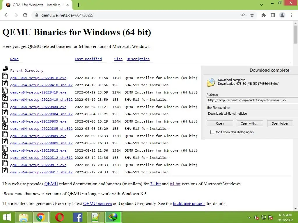The width and height of the screenshot is (298, 223).
Task: Click unknown-file icon beside qemu-w64-setup-20220419.sha512
Action: click(x=5, y=98)
